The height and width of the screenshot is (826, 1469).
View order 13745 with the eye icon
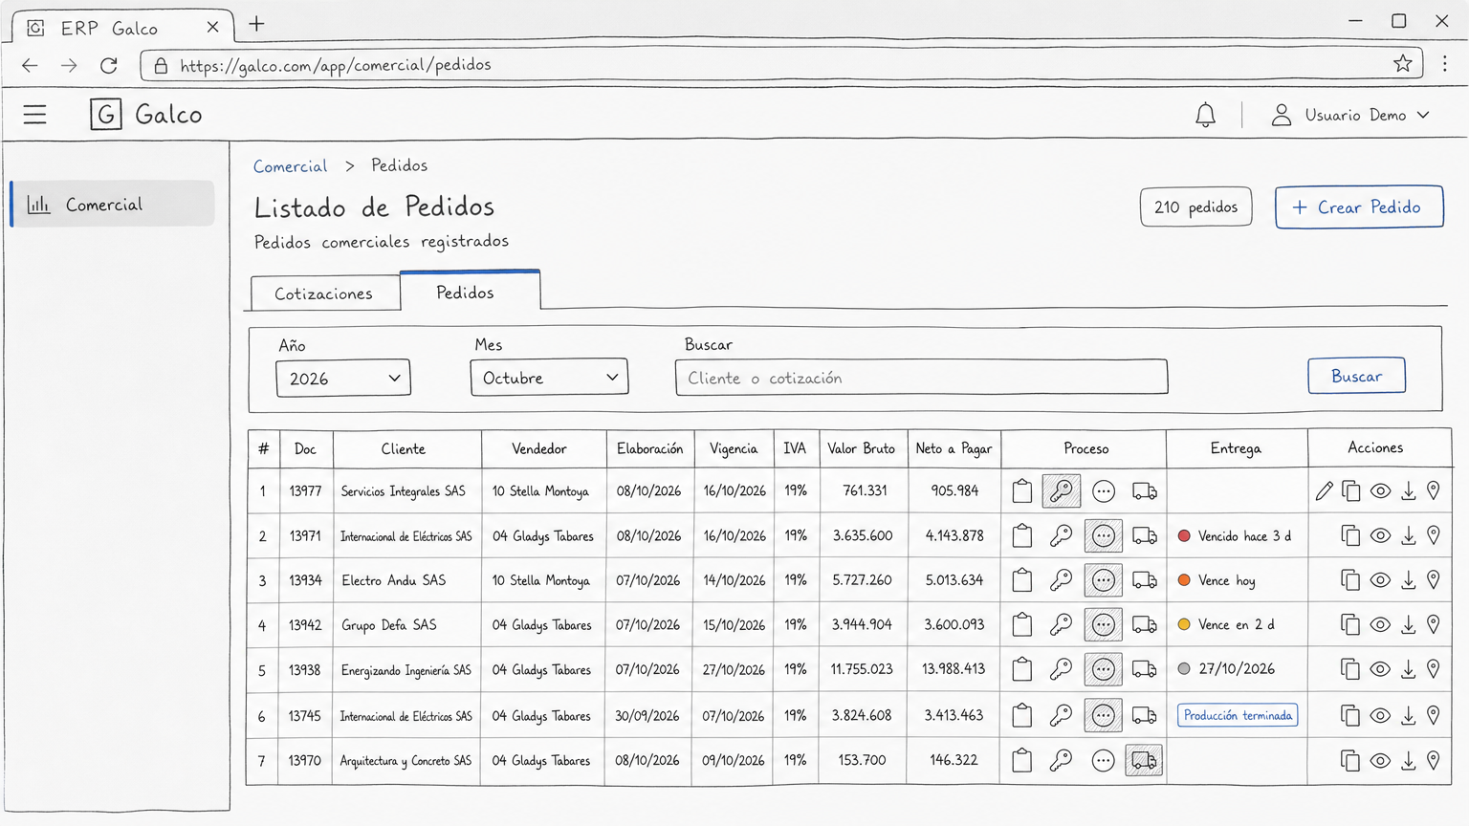(1380, 715)
